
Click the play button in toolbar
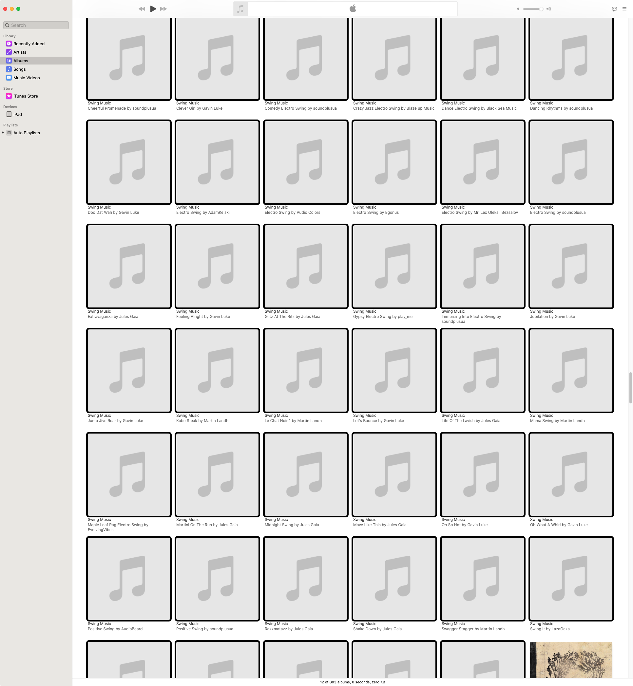click(x=153, y=9)
